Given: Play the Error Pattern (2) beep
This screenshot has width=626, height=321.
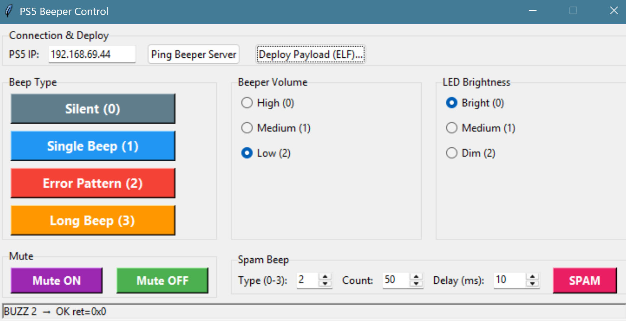Looking at the screenshot, I should [x=93, y=183].
